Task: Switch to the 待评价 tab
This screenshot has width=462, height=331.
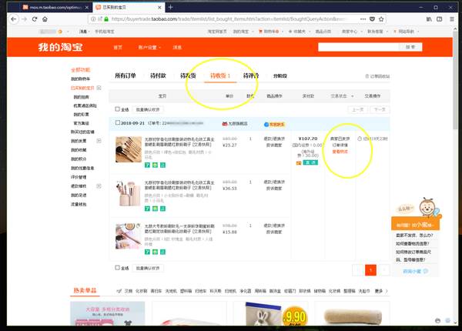Action: pyautogui.click(x=251, y=76)
